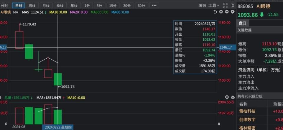
Task: Zoom in chart with plus icon
Action: pyautogui.click(x=221, y=12)
